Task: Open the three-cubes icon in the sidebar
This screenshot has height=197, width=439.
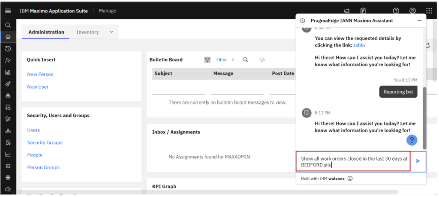Action: click(8, 96)
